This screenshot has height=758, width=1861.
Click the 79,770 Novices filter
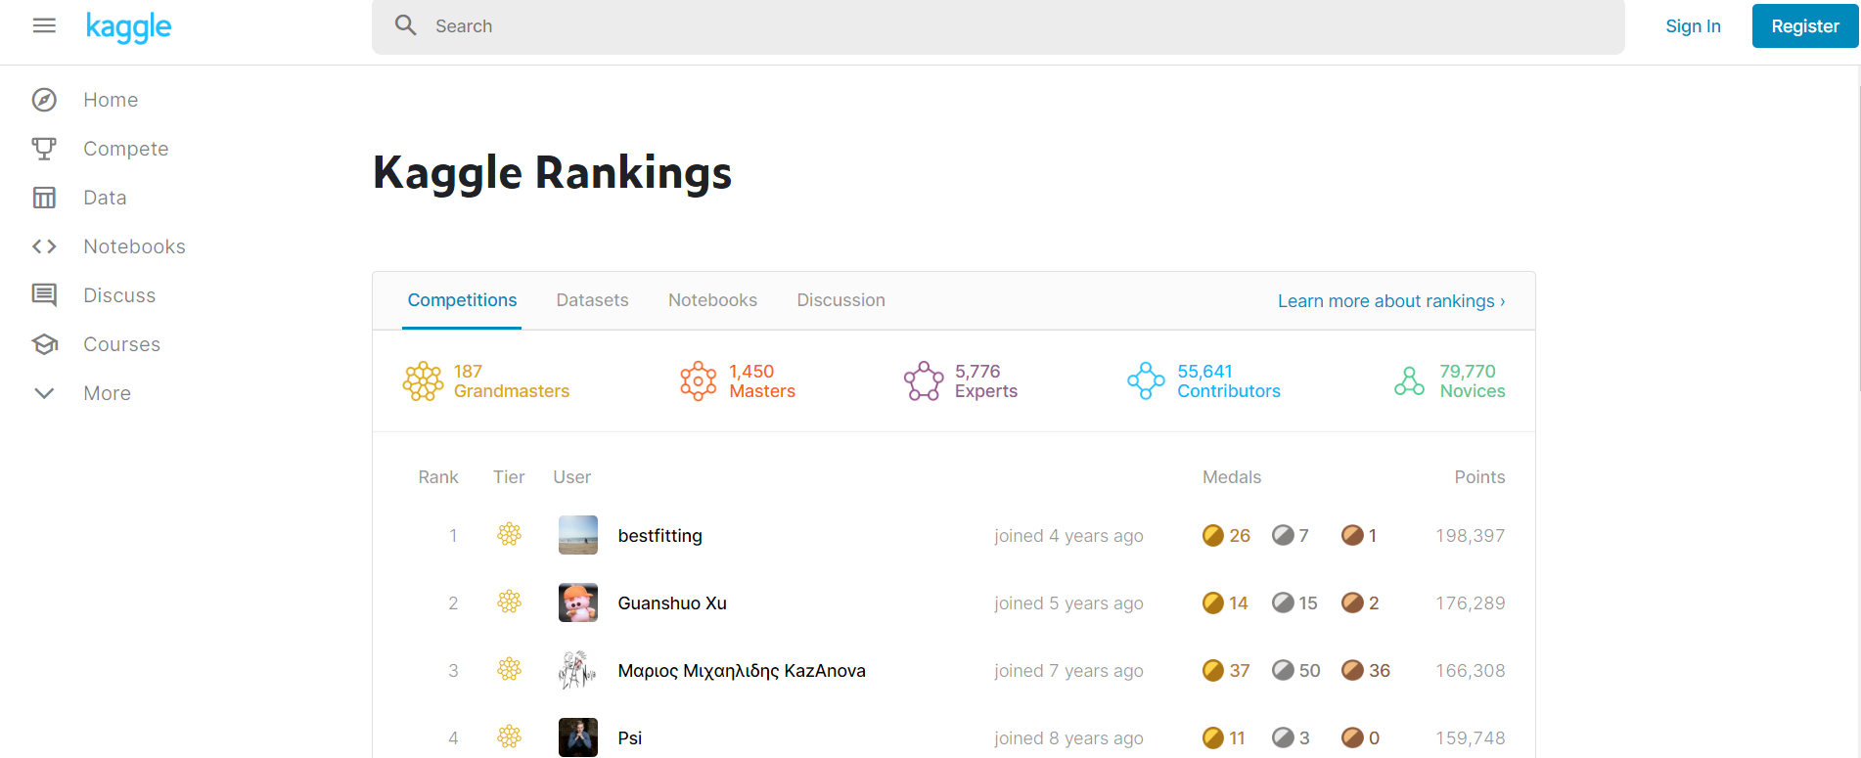pos(1449,381)
